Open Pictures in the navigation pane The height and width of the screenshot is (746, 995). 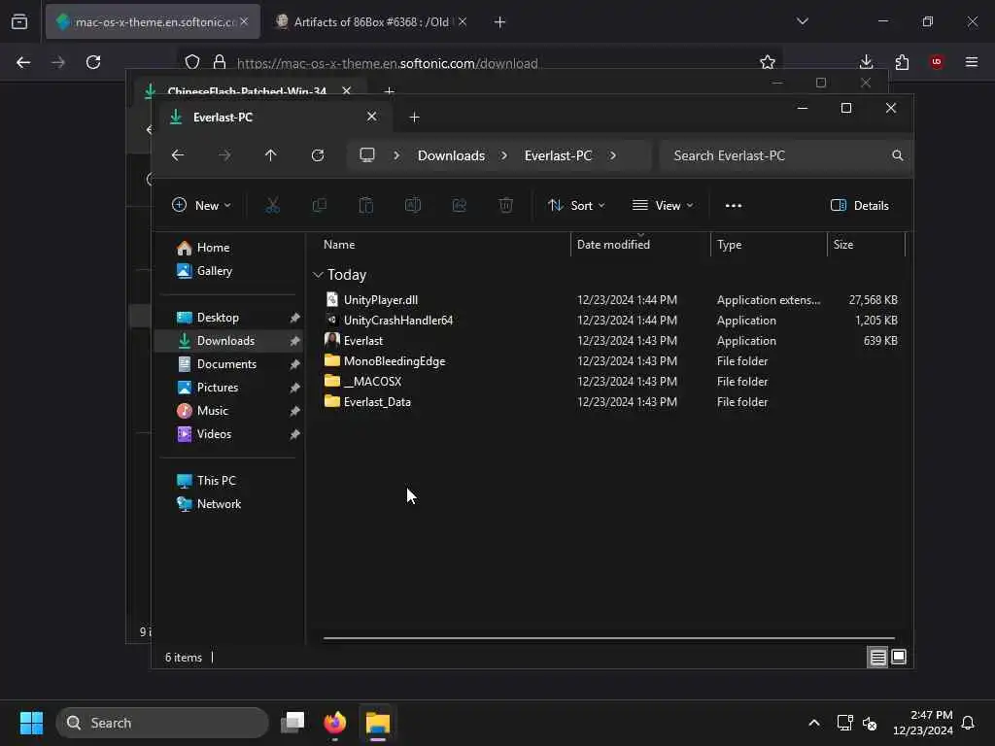point(228,388)
